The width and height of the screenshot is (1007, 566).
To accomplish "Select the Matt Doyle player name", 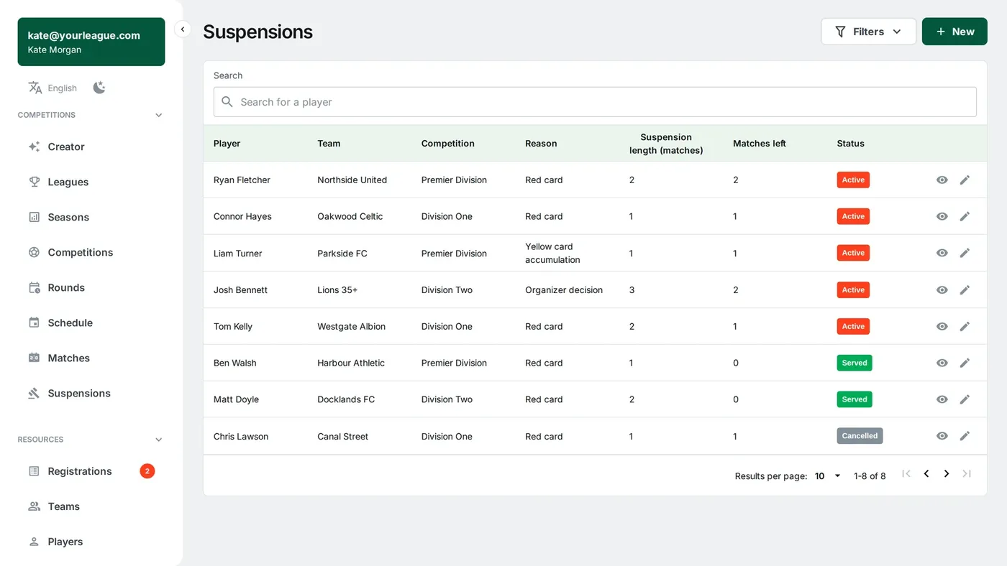I will pyautogui.click(x=236, y=399).
